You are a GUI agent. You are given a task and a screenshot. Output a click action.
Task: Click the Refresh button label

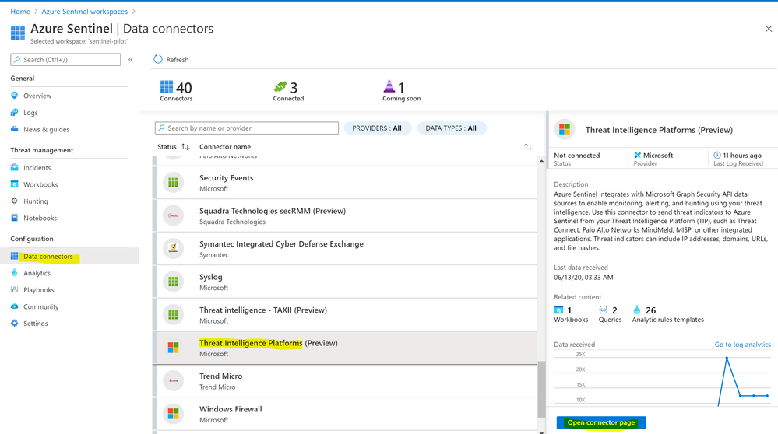pos(177,59)
